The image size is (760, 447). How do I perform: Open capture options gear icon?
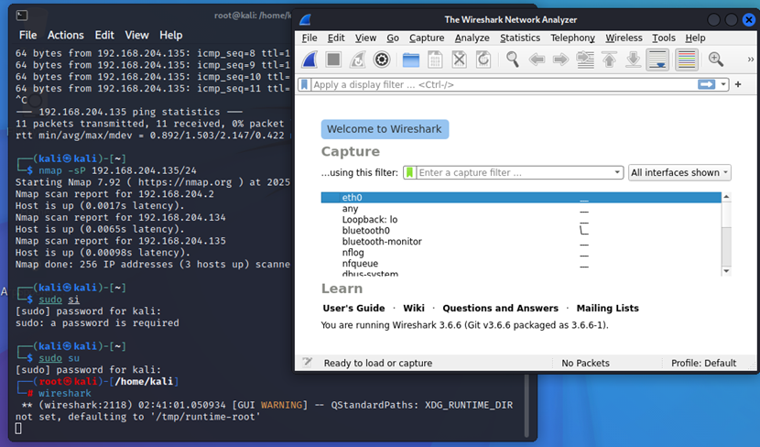[382, 60]
